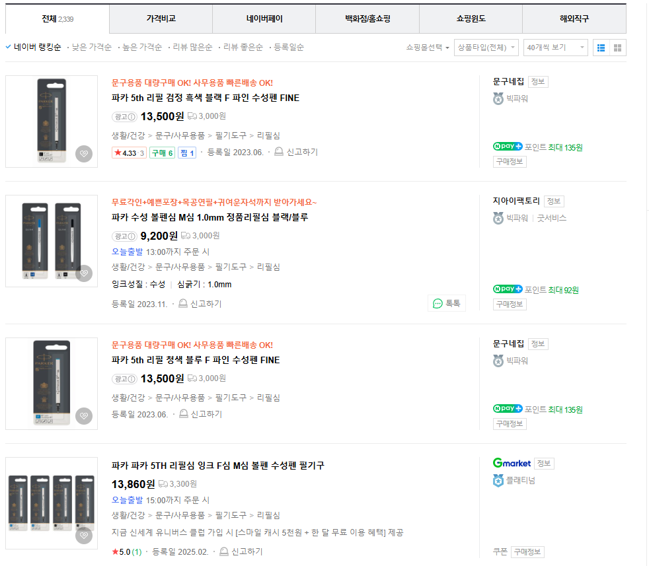Open 구매정보 for first product
The image size is (649, 566).
coord(510,162)
